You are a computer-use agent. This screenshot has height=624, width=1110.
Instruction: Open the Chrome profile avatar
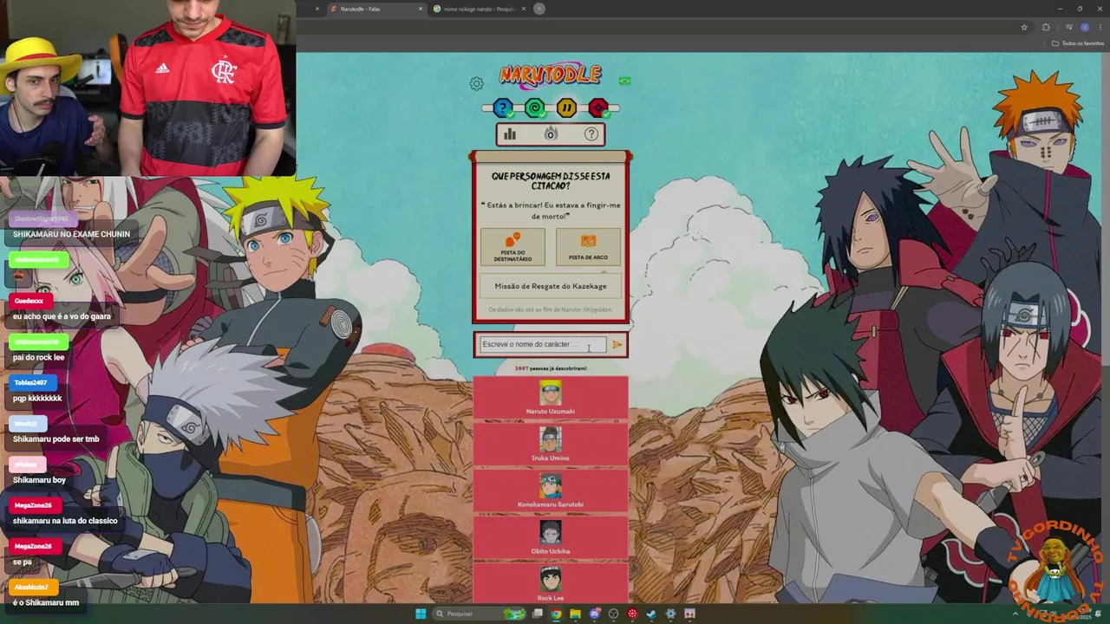click(1084, 27)
